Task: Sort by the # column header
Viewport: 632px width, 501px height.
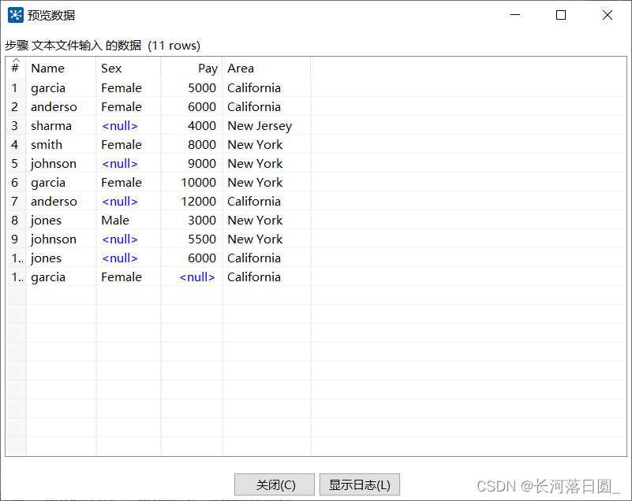Action: 15,67
